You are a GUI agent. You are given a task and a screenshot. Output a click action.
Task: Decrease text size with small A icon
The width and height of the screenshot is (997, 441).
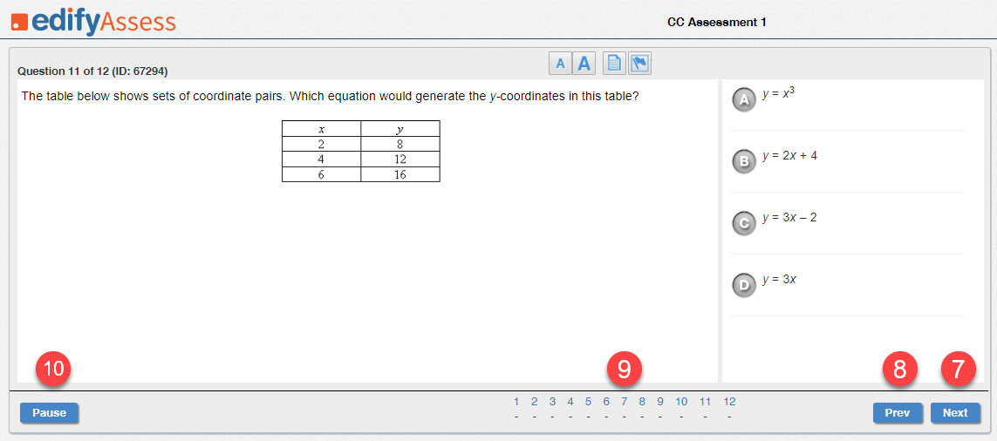(x=560, y=64)
